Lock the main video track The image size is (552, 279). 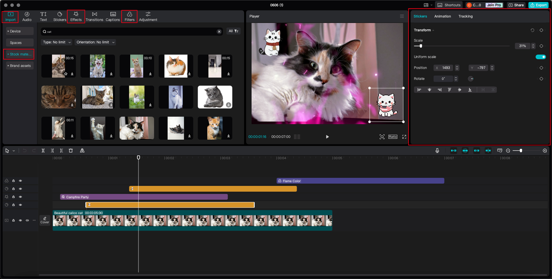[x=13, y=220]
